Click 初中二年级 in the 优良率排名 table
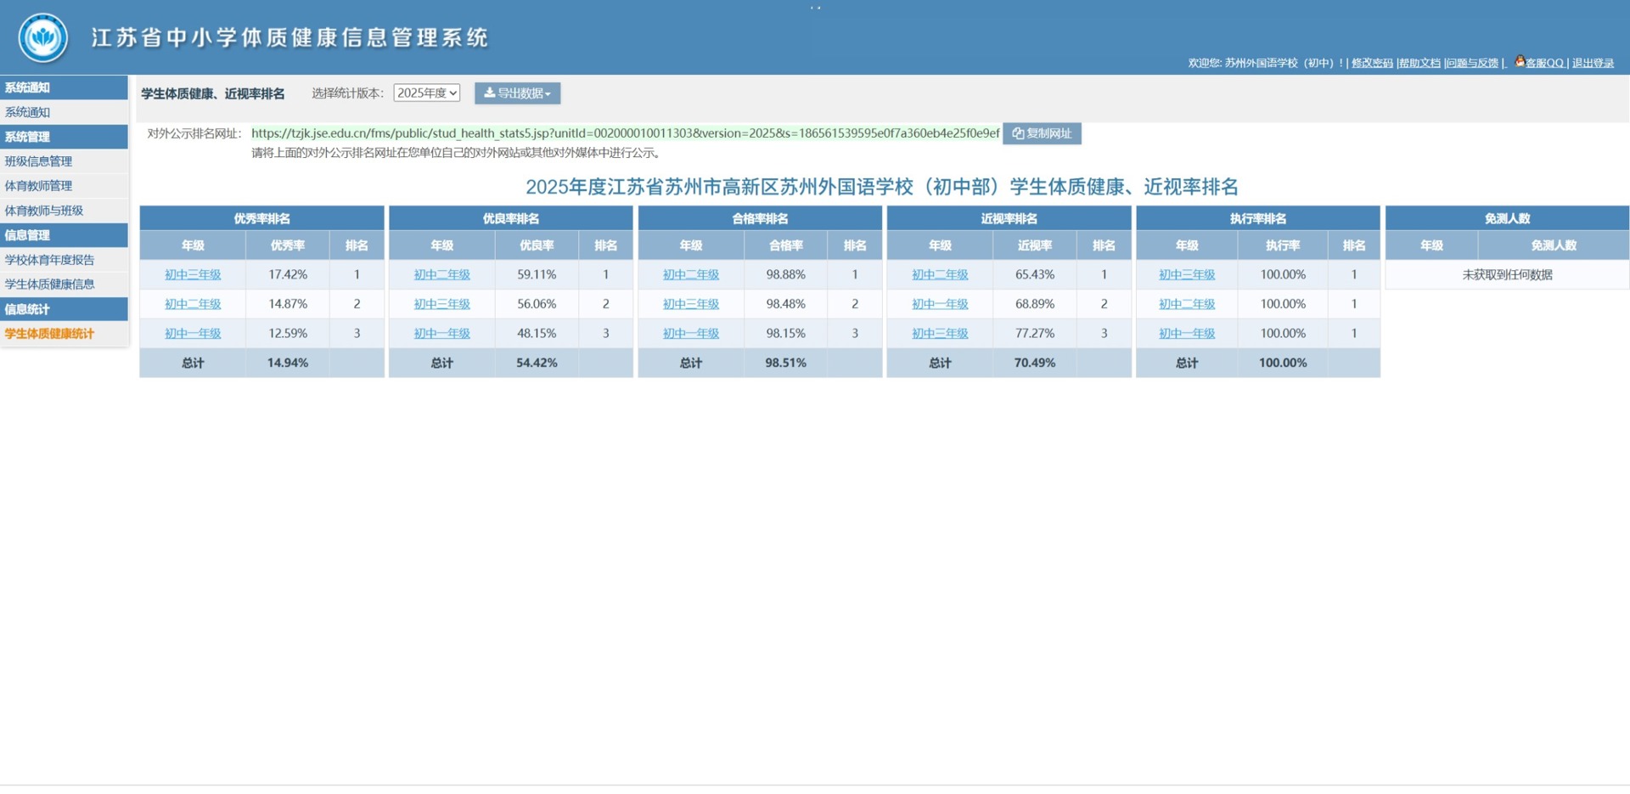Screen dimensions: 1630x794 pos(441,275)
